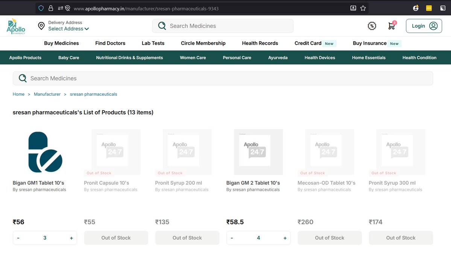Go to Manufacturer breadcrumb
Image resolution: width=451 pixels, height=261 pixels.
pyautogui.click(x=47, y=94)
